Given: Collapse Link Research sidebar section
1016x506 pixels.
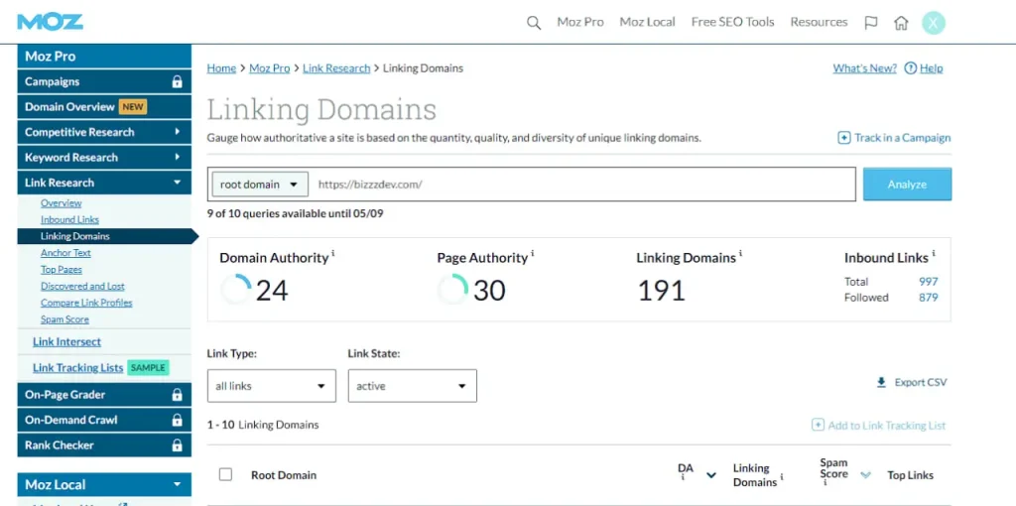Looking at the screenshot, I should [104, 183].
